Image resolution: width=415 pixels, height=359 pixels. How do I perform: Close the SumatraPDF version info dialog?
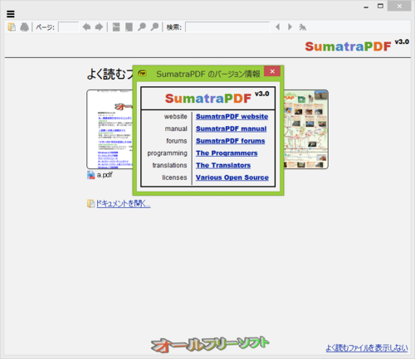272,71
